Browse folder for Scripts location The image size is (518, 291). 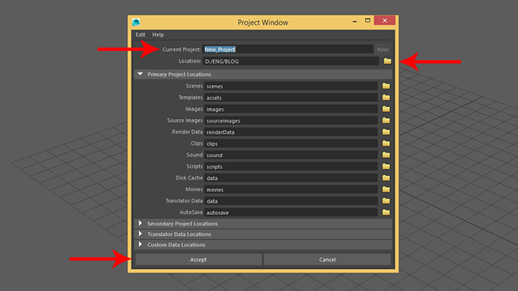coord(386,166)
